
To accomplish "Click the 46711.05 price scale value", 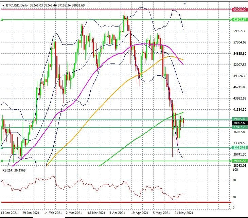I will [x=240, y=87].
